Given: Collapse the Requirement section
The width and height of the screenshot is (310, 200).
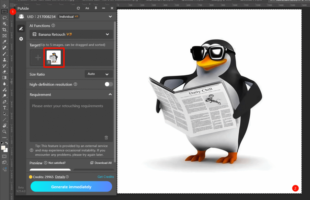Looking at the screenshot, I should coord(110,95).
